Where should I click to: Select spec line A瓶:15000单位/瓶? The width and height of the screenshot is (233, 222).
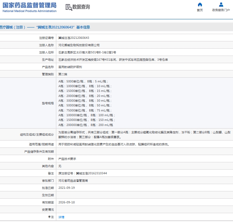[85, 91]
